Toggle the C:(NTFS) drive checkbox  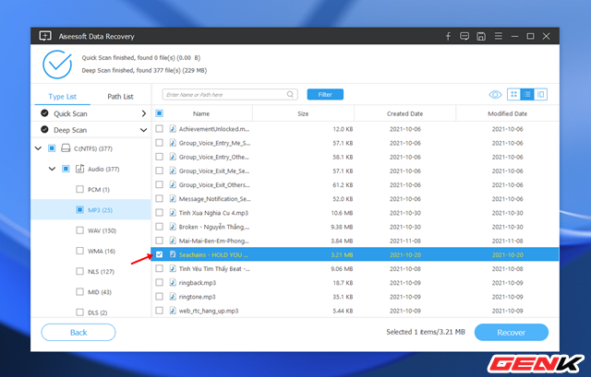(x=52, y=148)
